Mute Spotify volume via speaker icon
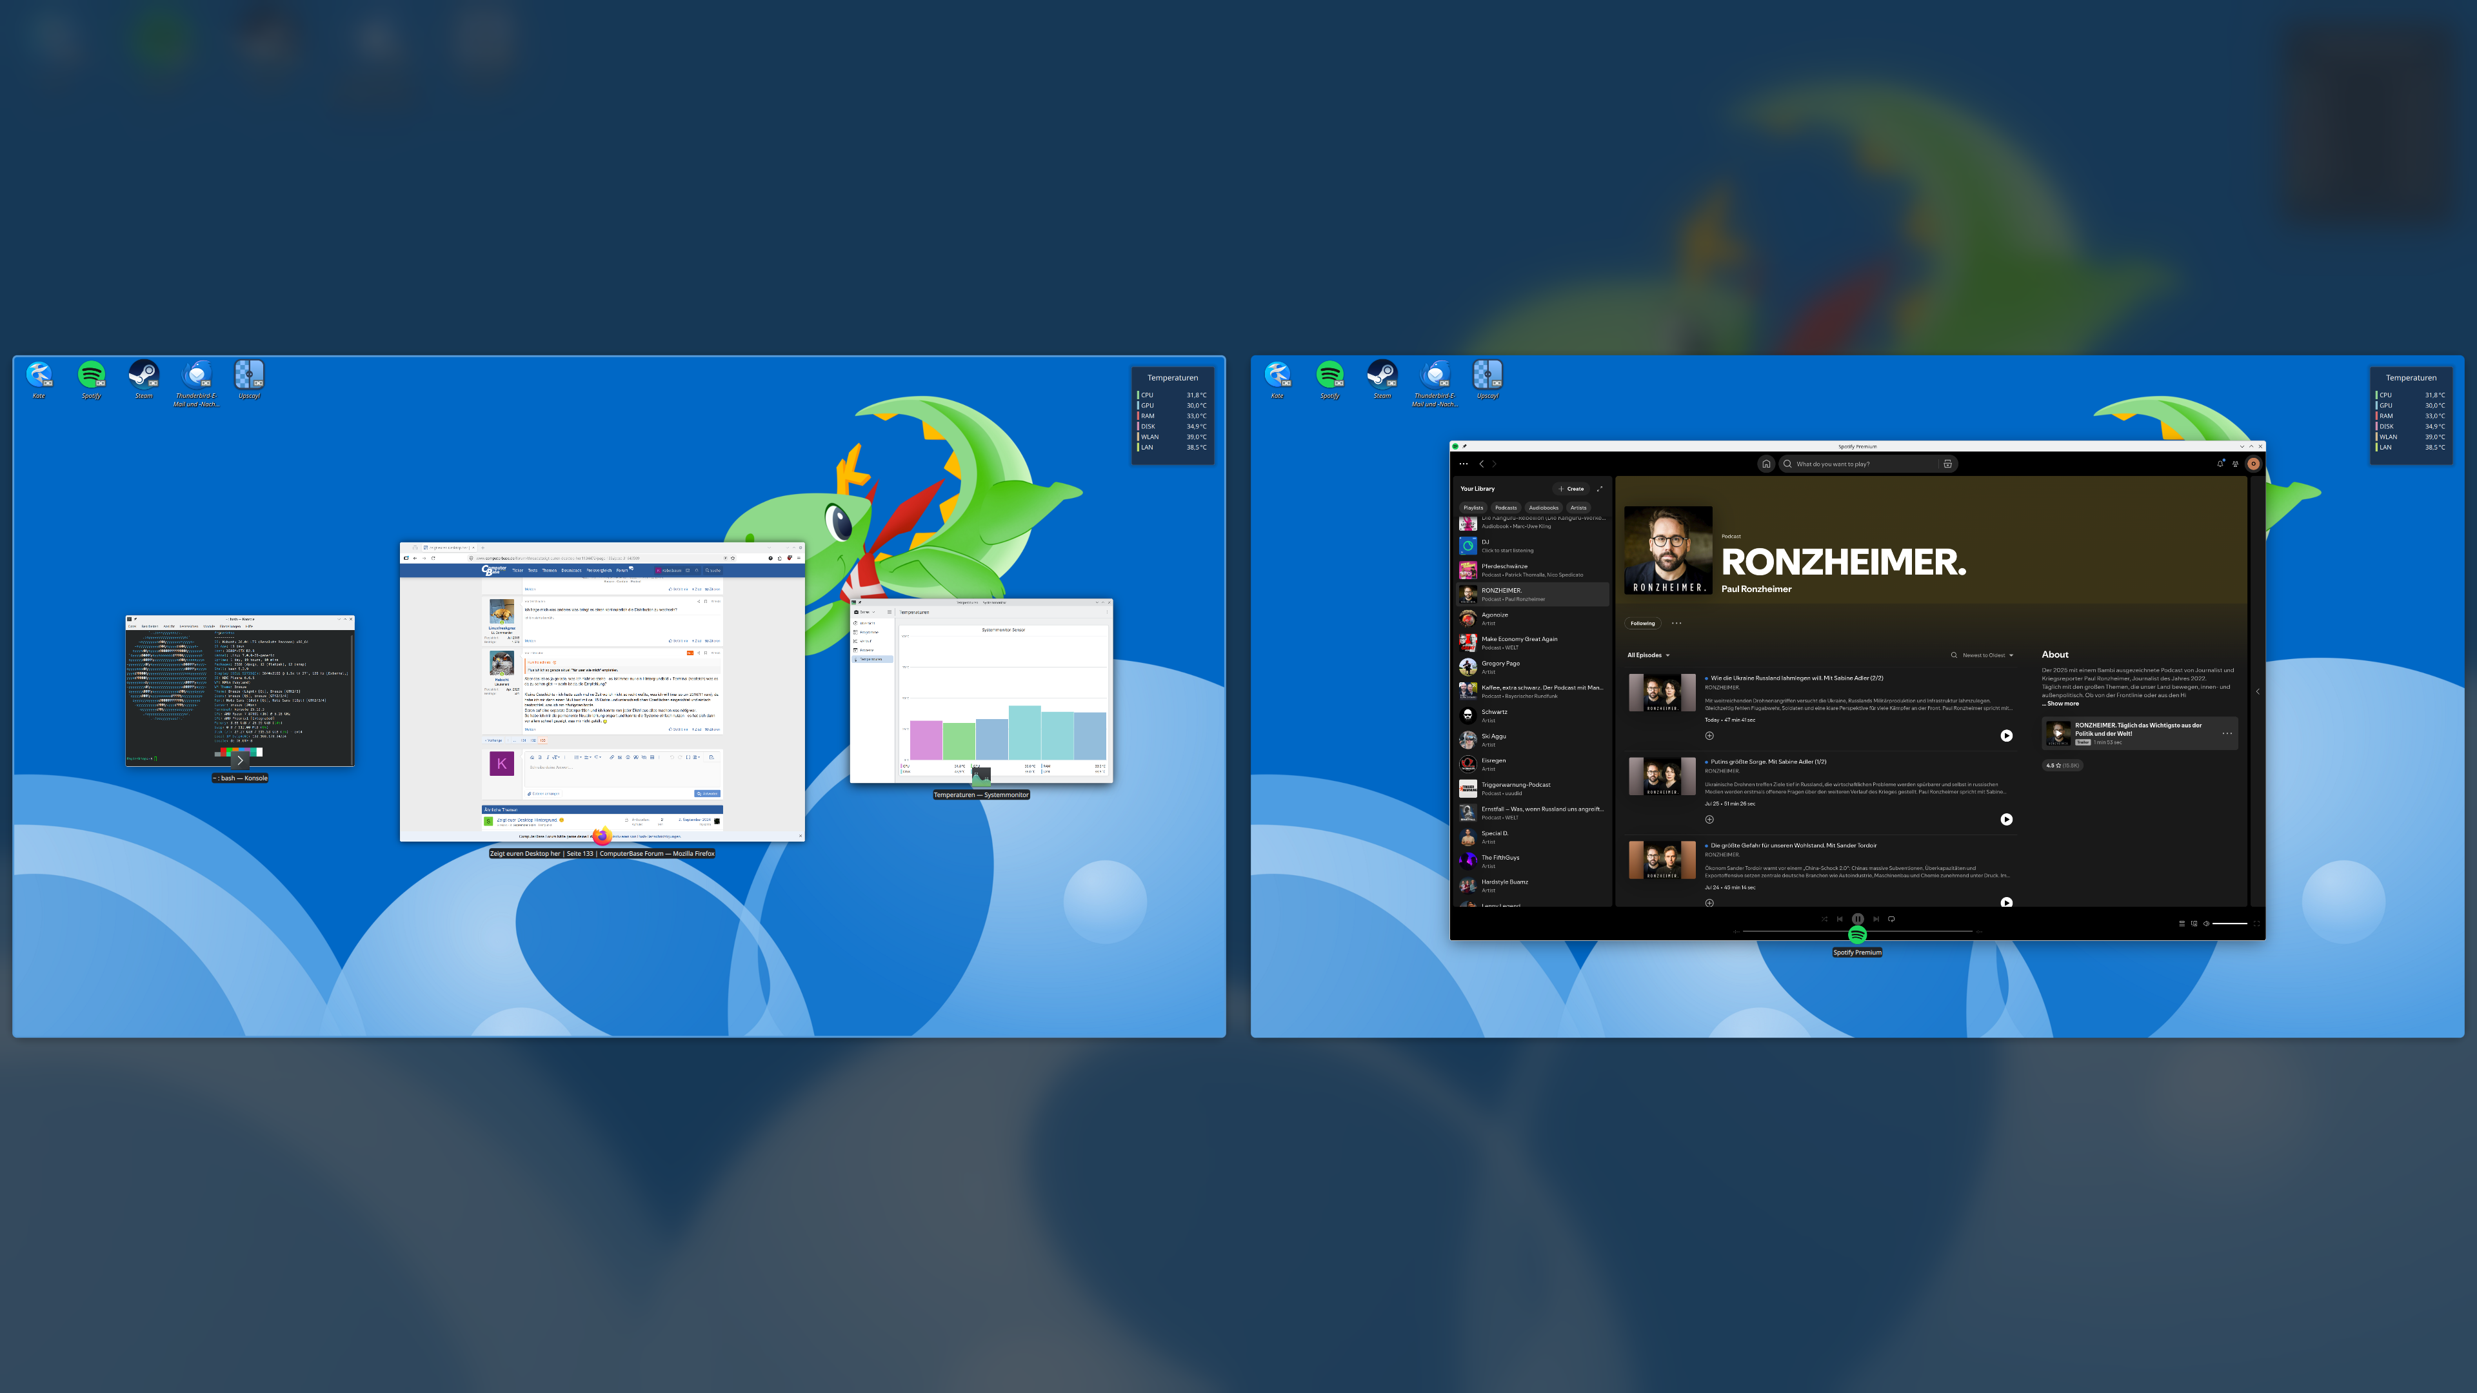The image size is (2477, 1393). point(2206,924)
